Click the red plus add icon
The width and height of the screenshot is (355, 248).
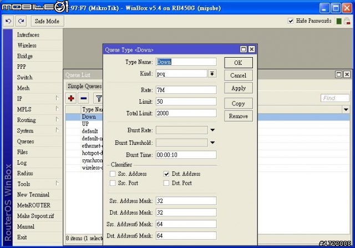[x=71, y=98]
